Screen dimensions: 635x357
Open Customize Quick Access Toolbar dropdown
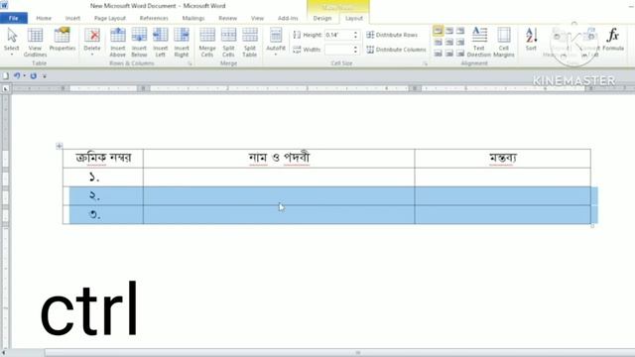pyautogui.click(x=45, y=76)
